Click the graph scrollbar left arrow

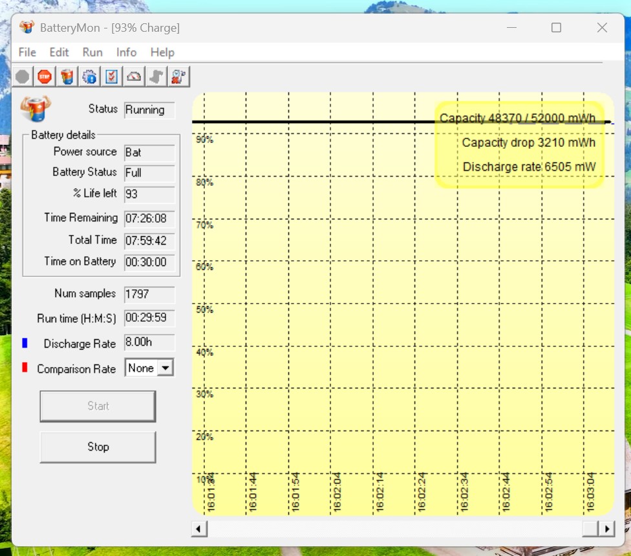[x=198, y=529]
